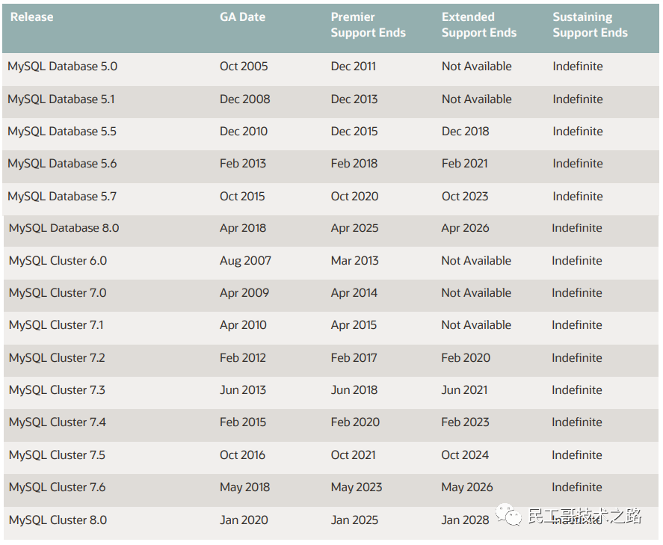Click the GA Date column header
This screenshot has height=545, width=663.
pos(242,17)
